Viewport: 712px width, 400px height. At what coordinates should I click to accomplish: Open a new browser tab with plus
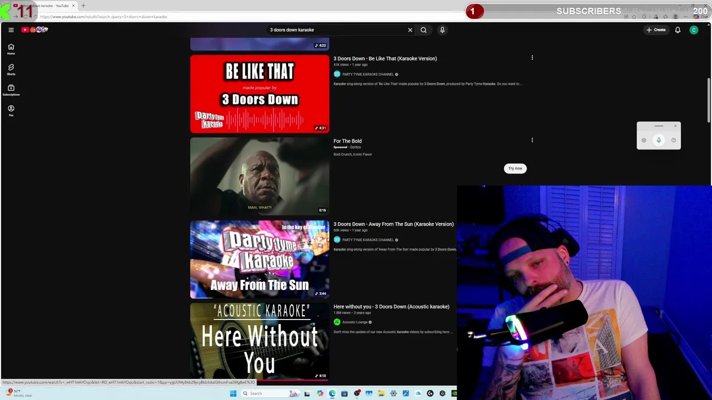tap(83, 6)
